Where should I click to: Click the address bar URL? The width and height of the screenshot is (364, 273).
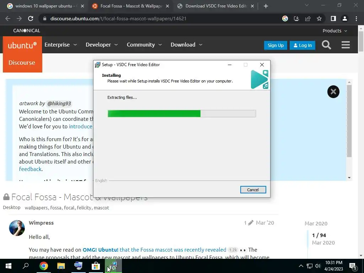[x=118, y=18]
